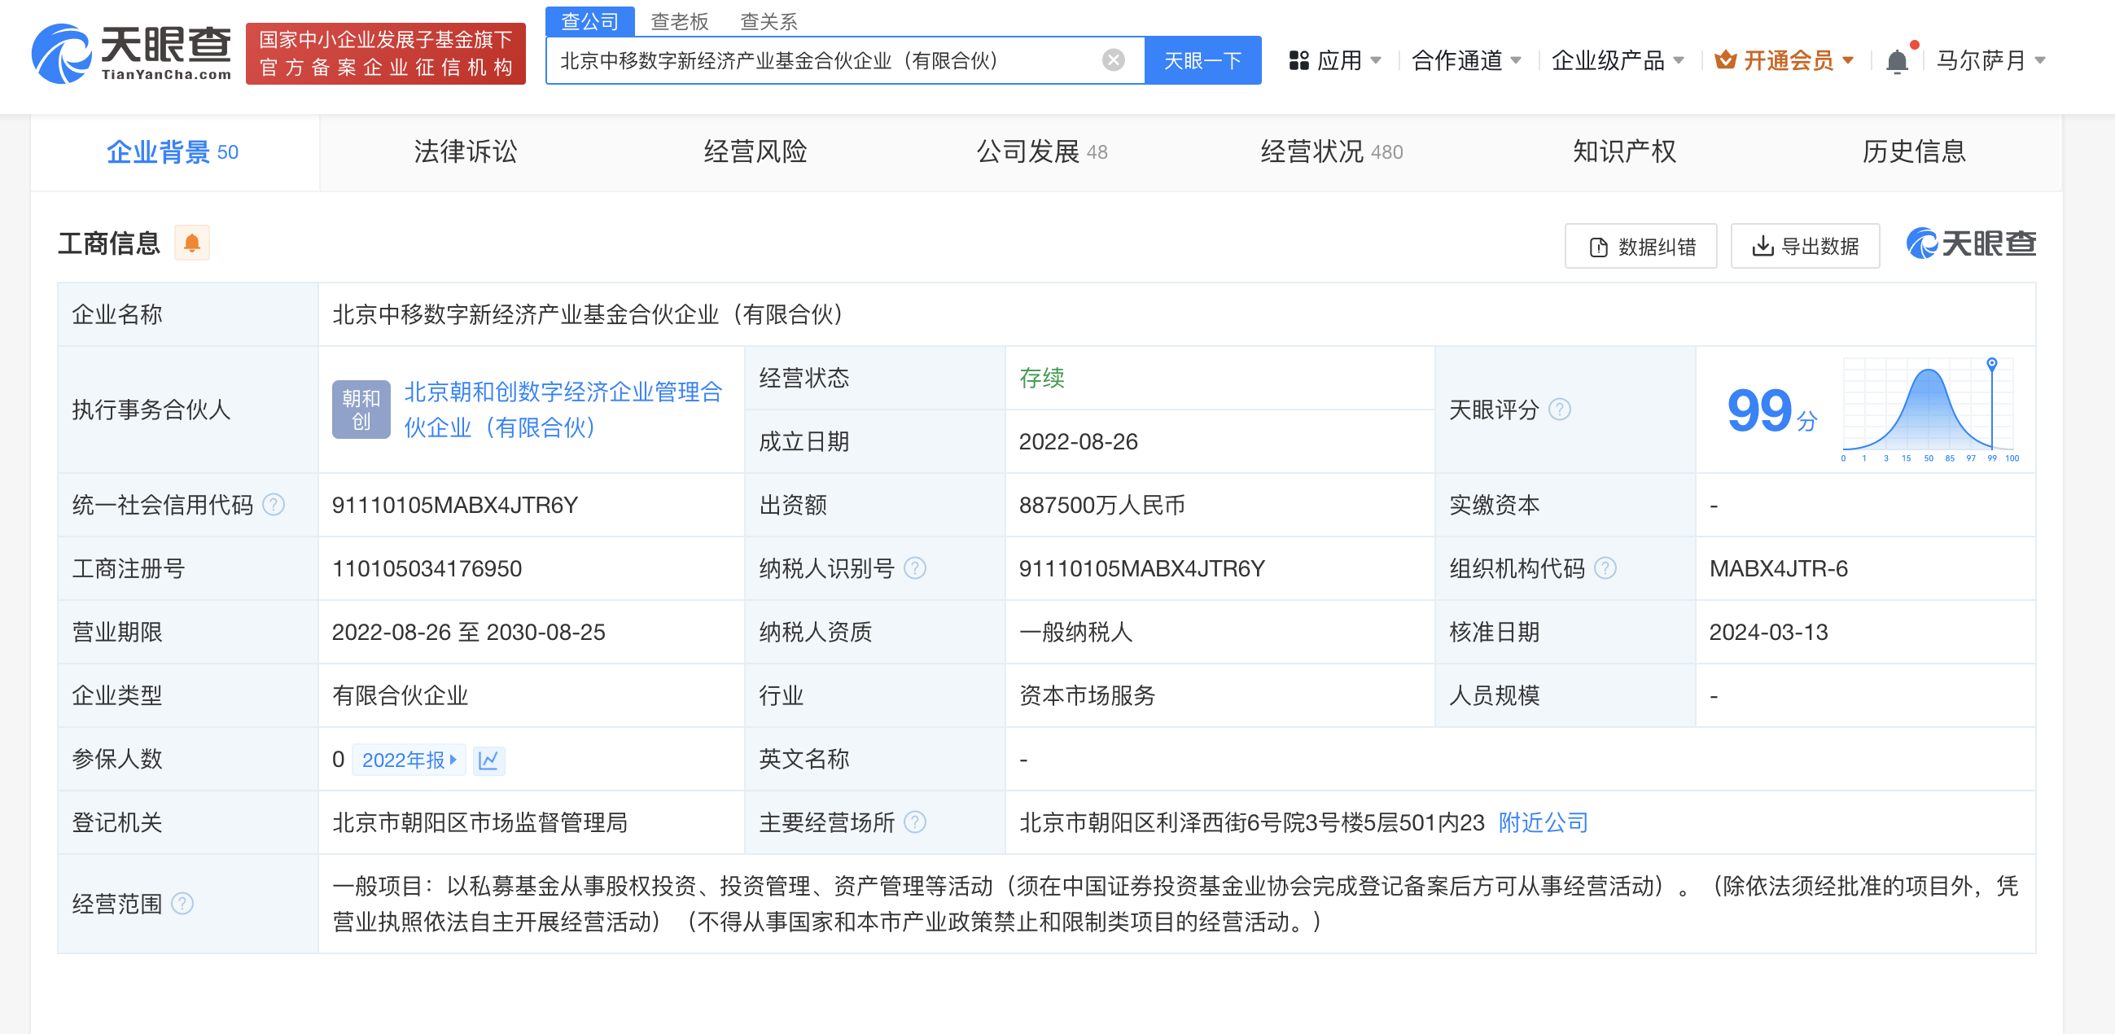Clear the search box with the X icon

[x=1113, y=60]
